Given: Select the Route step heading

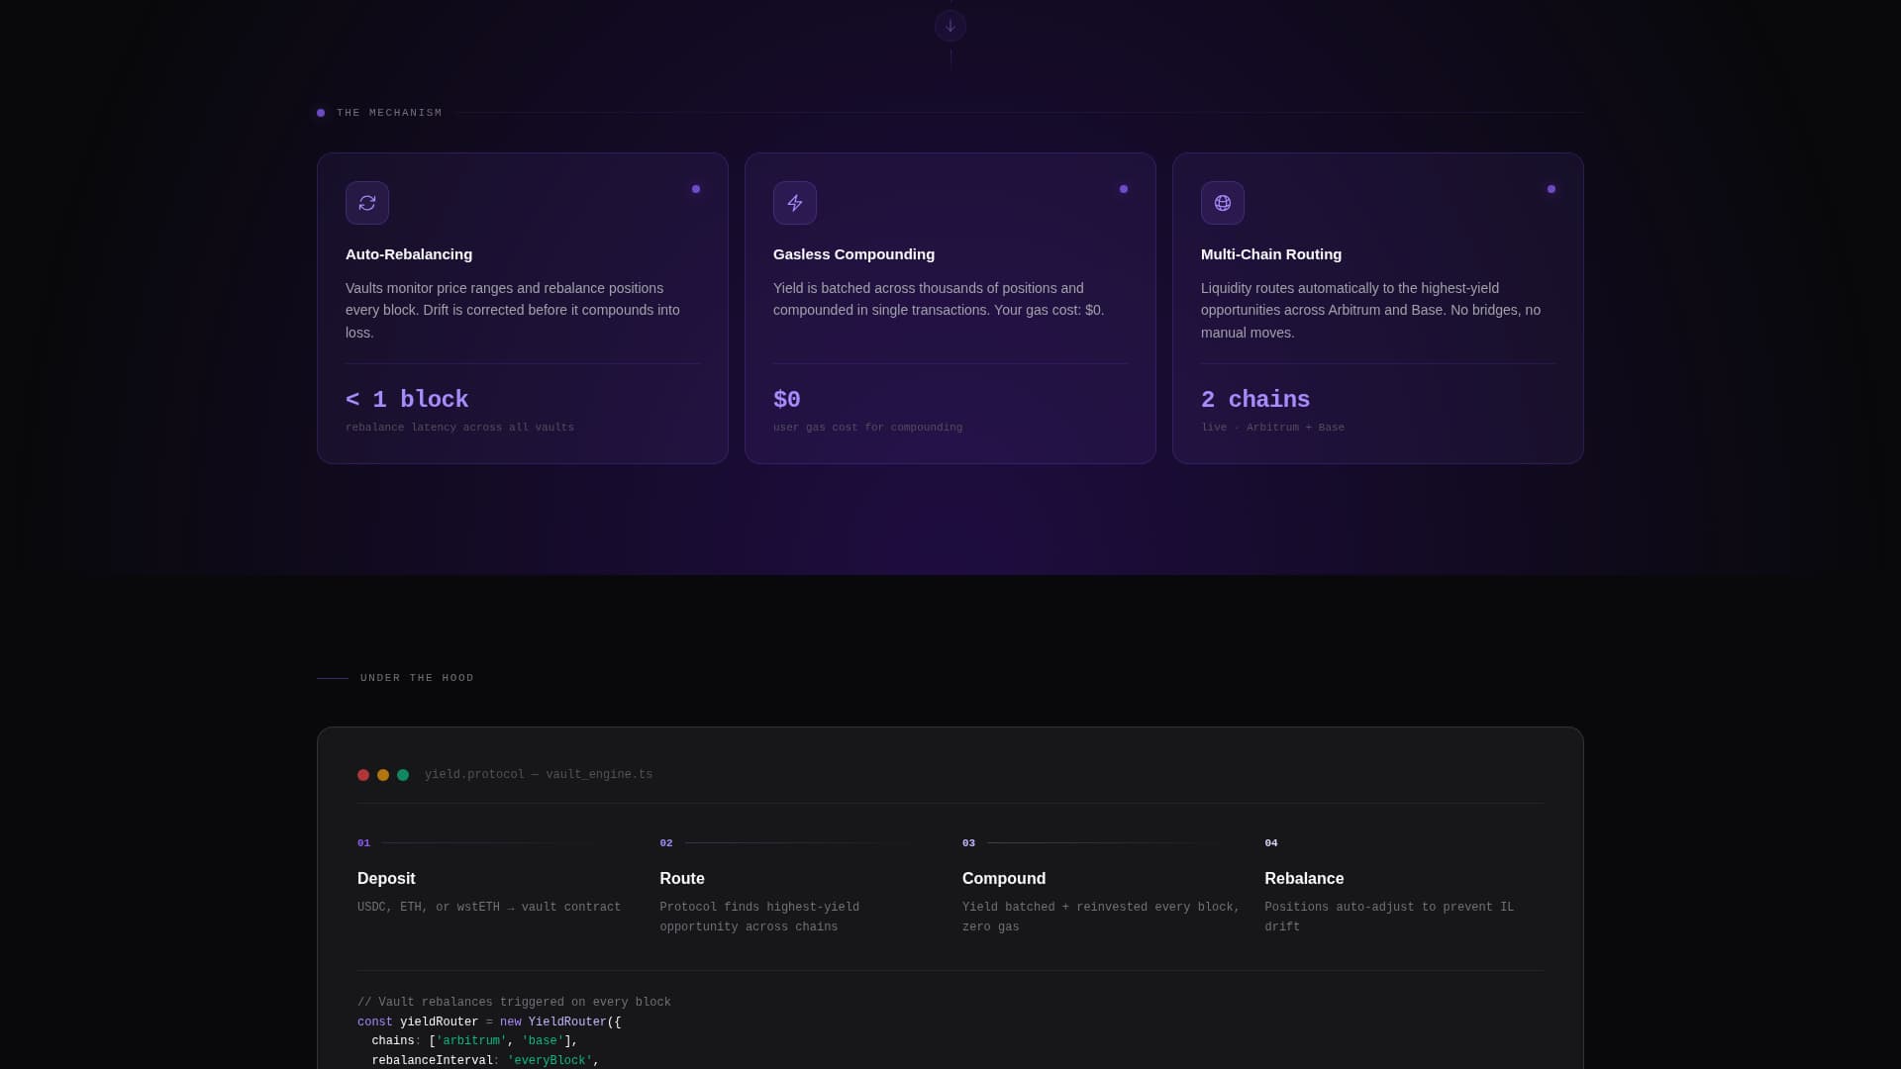Looking at the screenshot, I should click(682, 879).
